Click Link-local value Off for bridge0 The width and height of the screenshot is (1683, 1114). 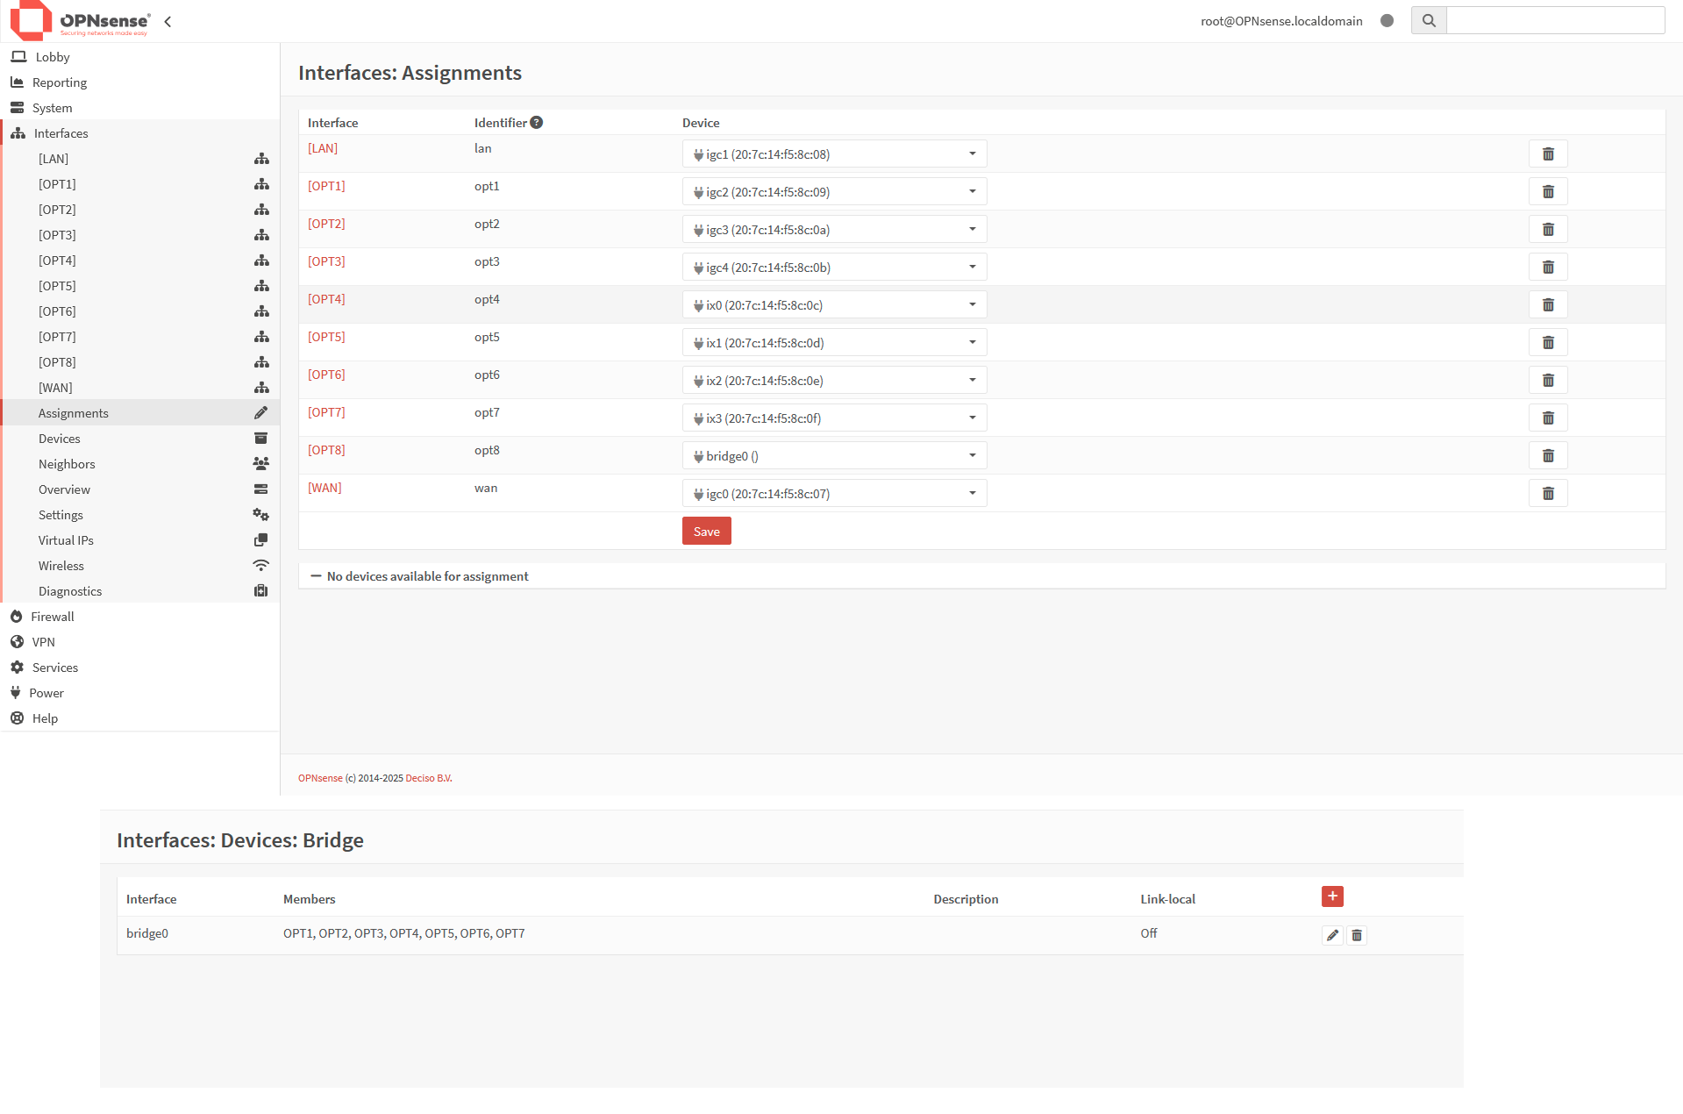(x=1149, y=933)
